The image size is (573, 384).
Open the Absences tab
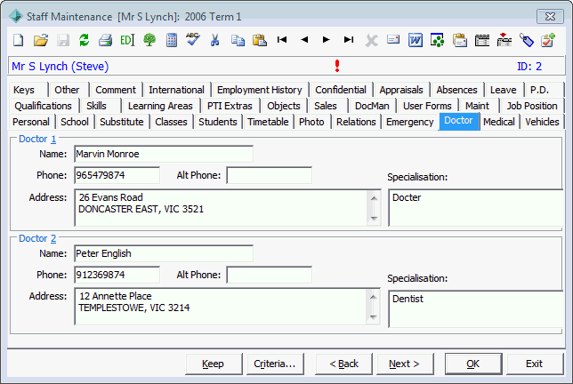click(456, 90)
